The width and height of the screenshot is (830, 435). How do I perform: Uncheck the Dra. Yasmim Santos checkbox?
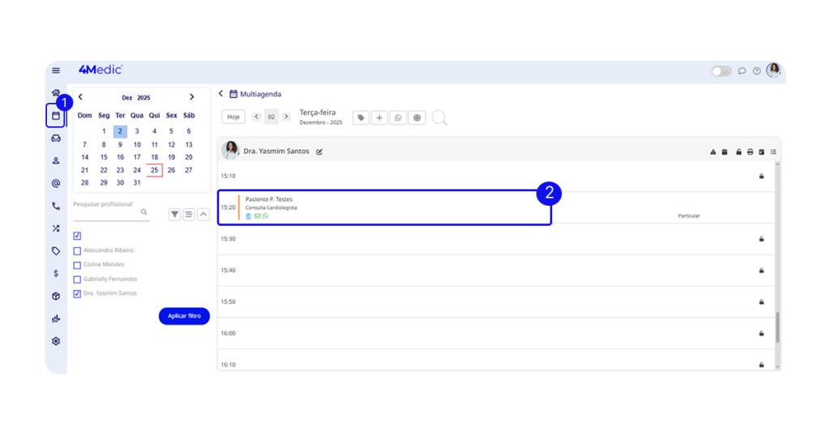[78, 294]
